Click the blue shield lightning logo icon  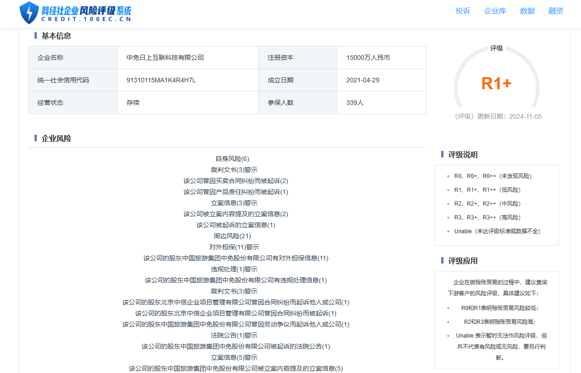tap(29, 13)
